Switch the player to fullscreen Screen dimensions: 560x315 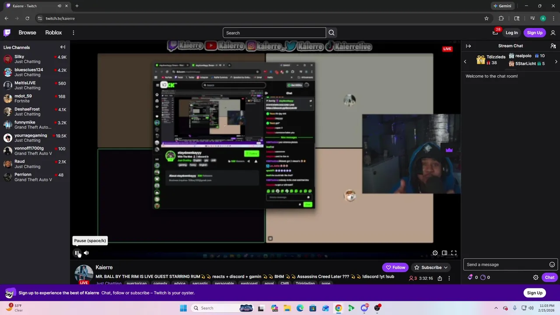tap(454, 253)
